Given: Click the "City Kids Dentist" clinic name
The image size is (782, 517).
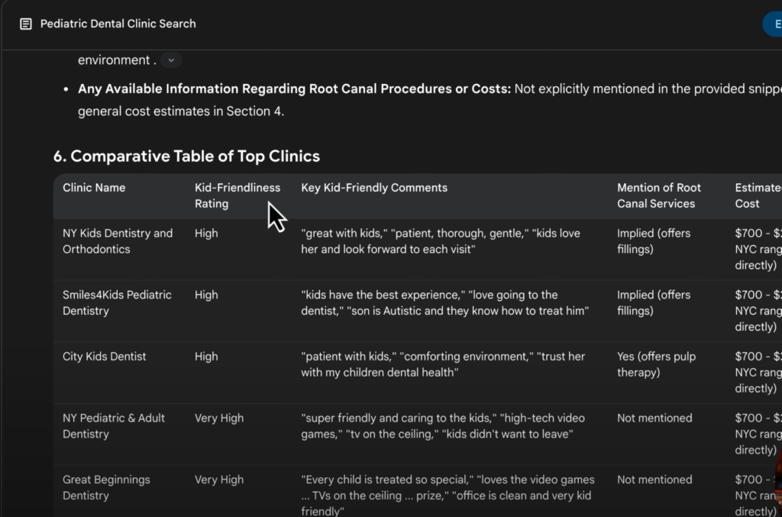Looking at the screenshot, I should (x=105, y=357).
